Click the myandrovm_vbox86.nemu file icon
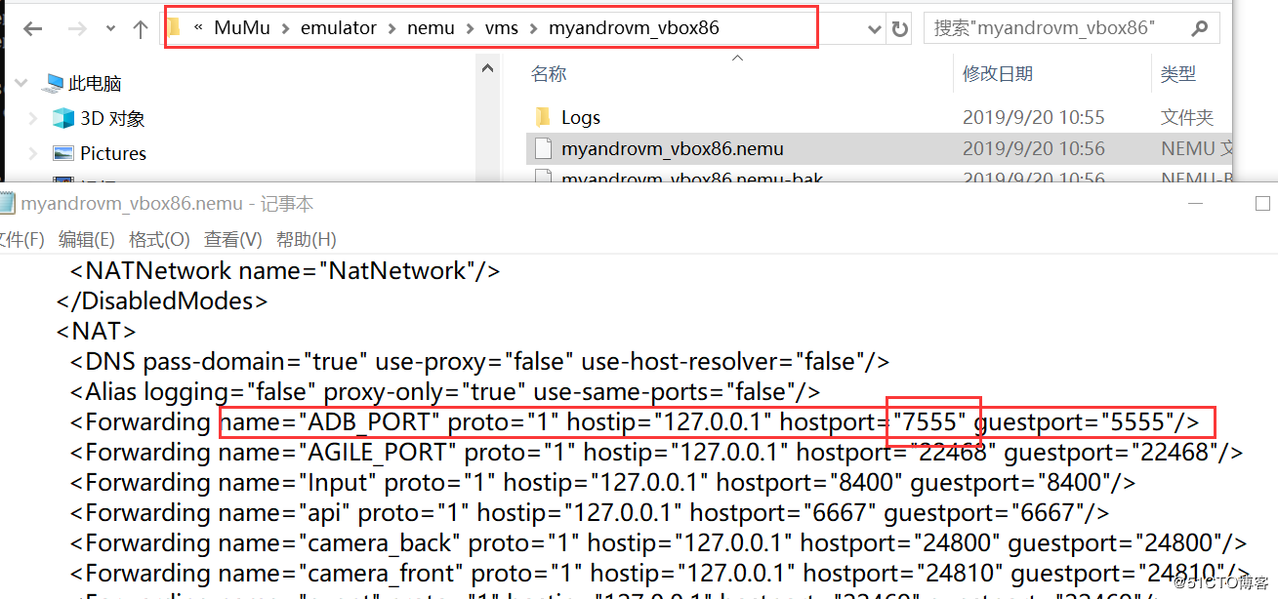This screenshot has width=1278, height=599. pos(544,149)
